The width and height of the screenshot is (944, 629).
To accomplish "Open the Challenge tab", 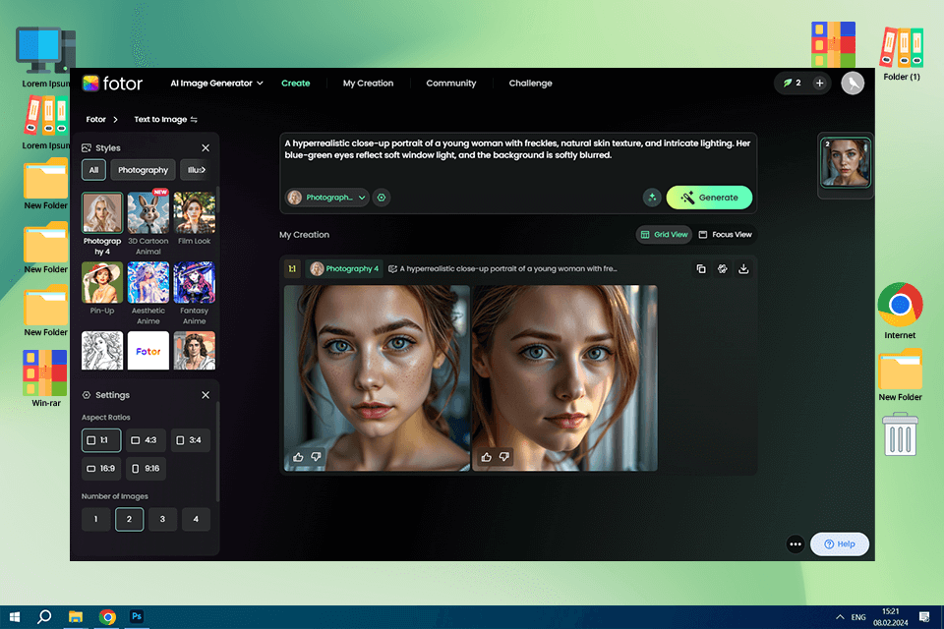I will click(x=530, y=84).
